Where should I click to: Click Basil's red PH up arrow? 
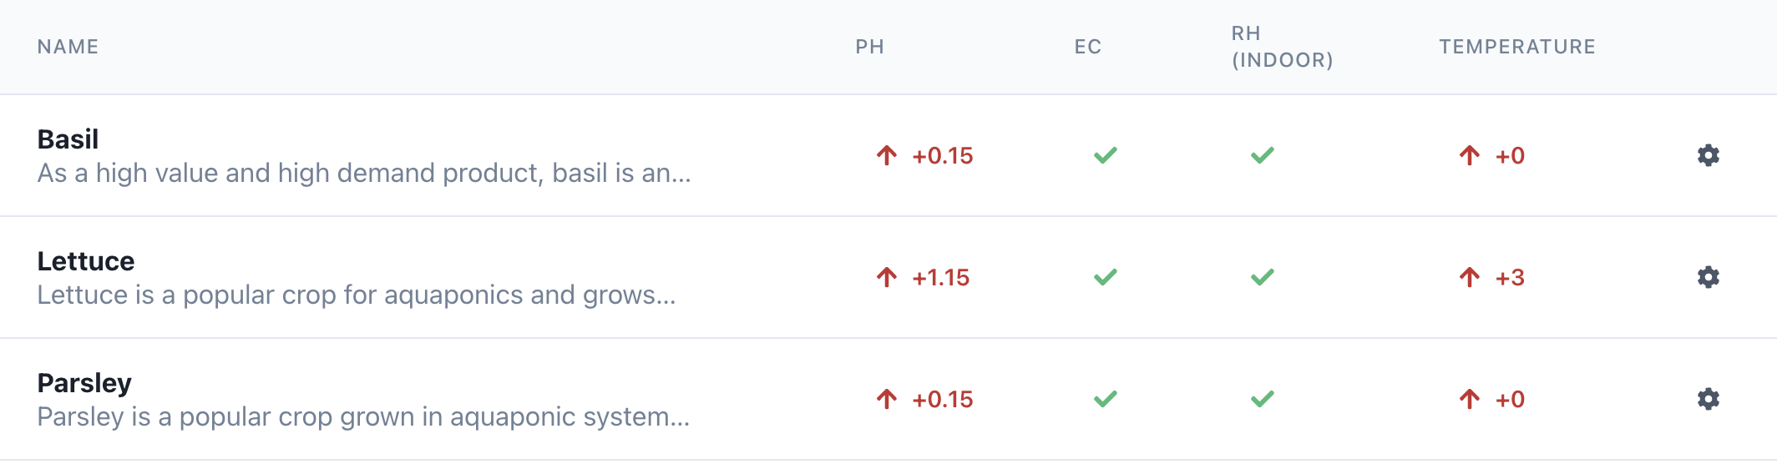click(x=887, y=155)
